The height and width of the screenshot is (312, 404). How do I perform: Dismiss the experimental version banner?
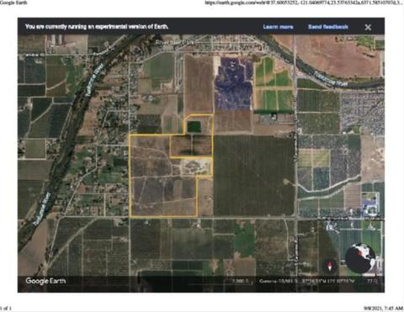368,27
